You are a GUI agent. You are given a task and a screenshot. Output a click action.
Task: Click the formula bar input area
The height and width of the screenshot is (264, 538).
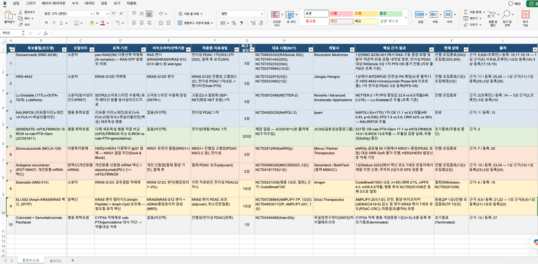pyautogui.click(x=295, y=33)
